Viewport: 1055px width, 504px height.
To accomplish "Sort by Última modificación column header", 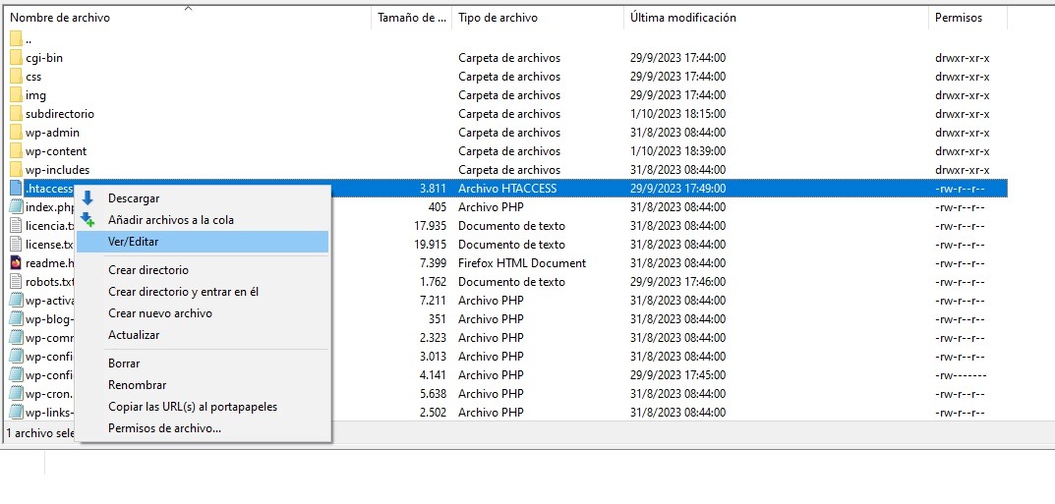I will pos(682,18).
